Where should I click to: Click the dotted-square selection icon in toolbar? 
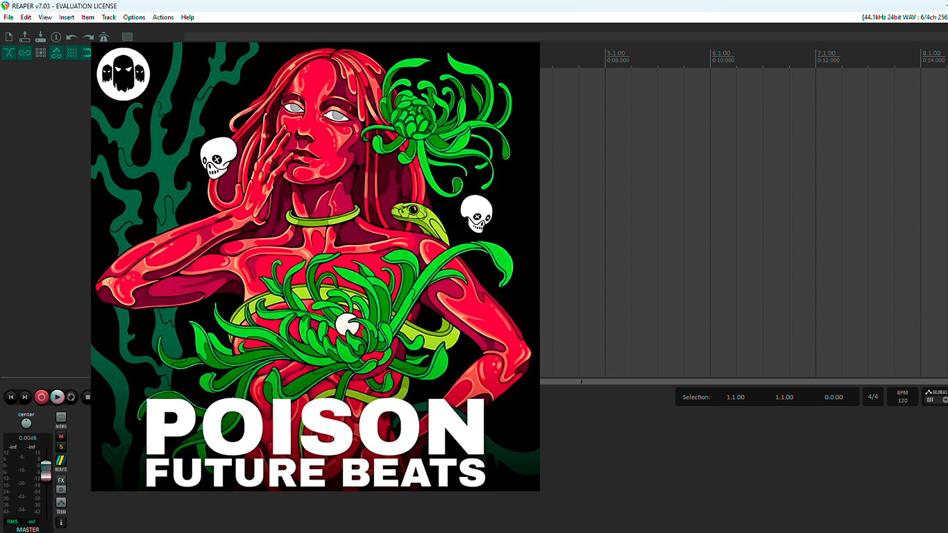(127, 37)
